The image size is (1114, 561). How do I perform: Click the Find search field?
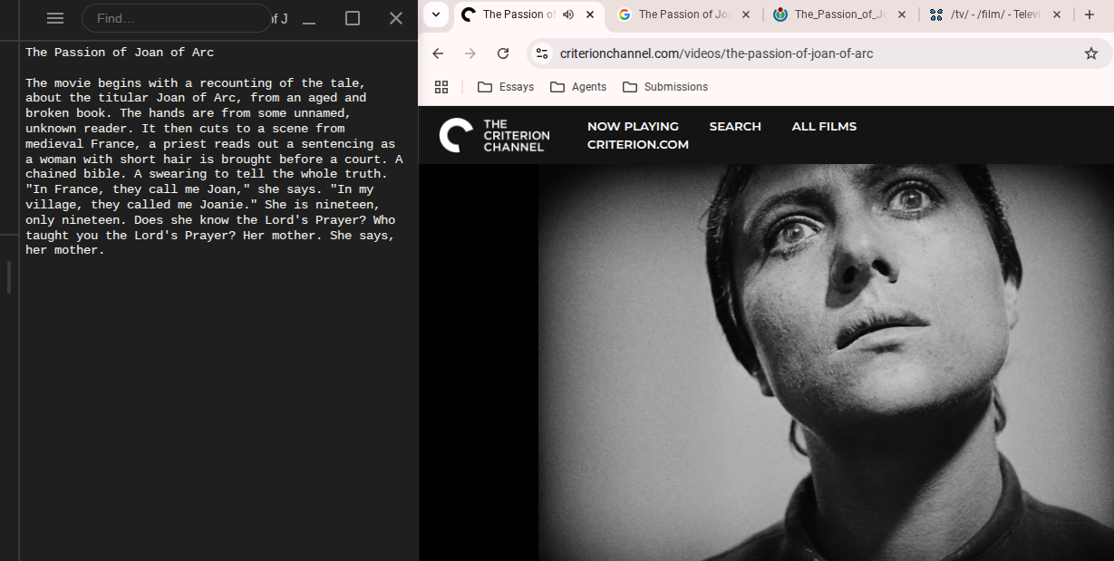click(x=177, y=18)
